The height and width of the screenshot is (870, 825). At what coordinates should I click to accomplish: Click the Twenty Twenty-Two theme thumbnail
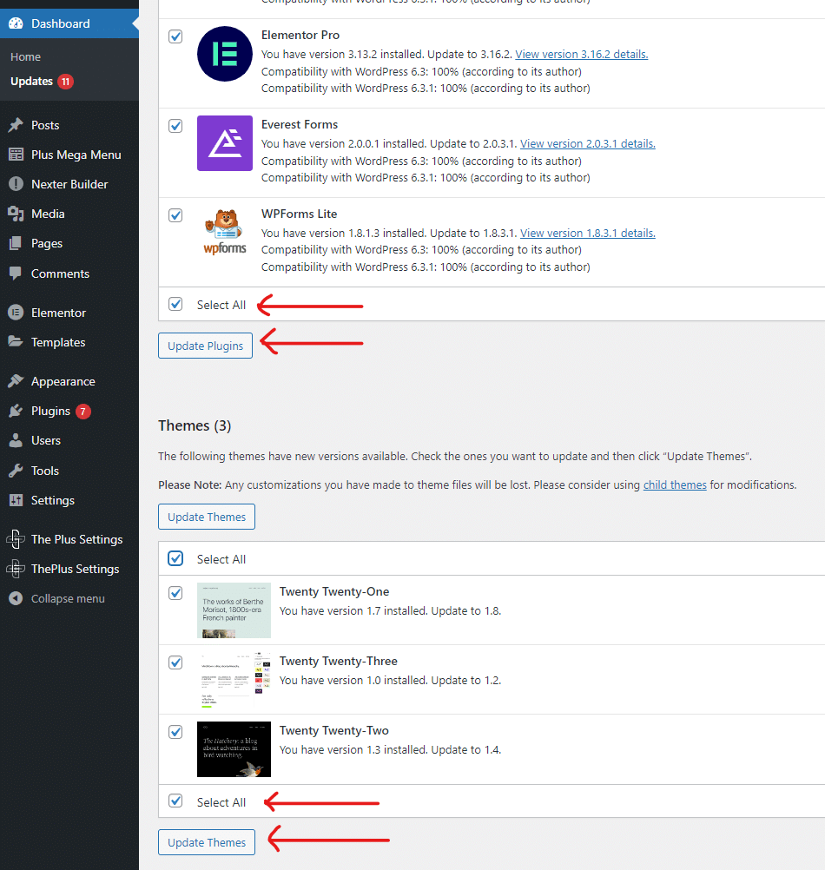(234, 748)
